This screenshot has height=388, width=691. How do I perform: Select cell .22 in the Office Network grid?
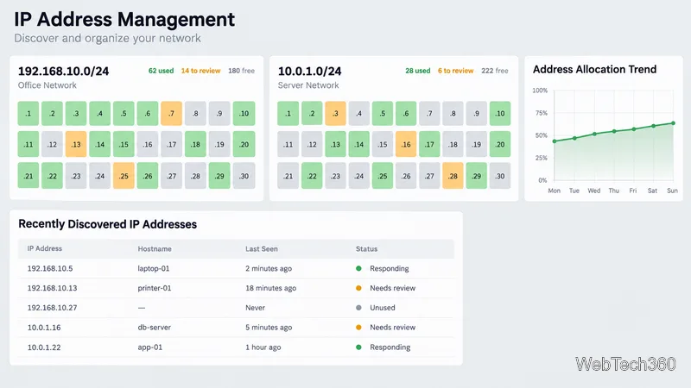(52, 176)
